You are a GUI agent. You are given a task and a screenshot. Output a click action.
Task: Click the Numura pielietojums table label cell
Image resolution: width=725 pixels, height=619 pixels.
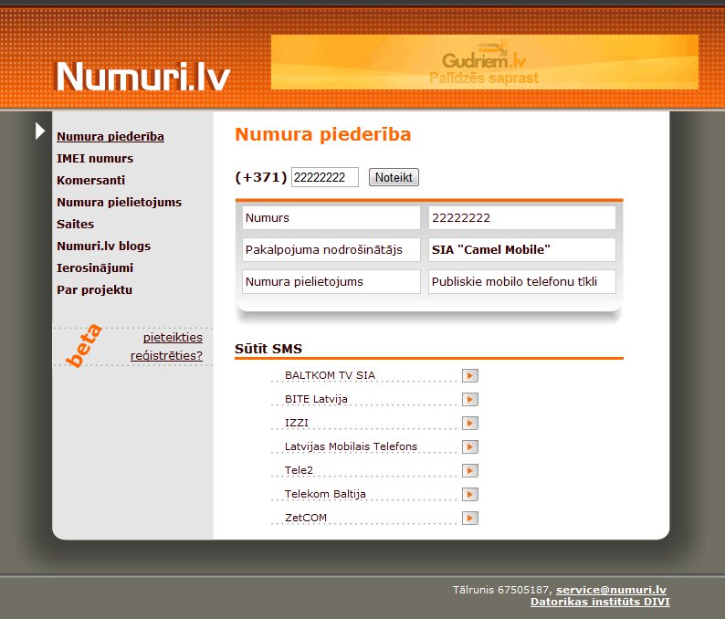click(331, 281)
